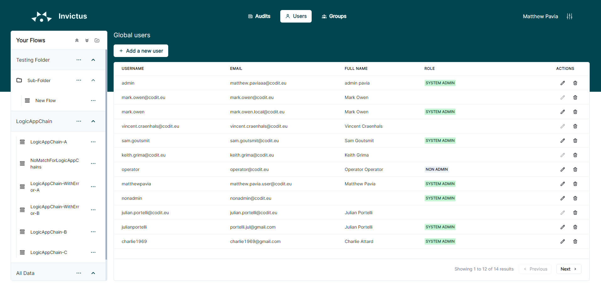Click the Invictus logo icon

pos(41,16)
